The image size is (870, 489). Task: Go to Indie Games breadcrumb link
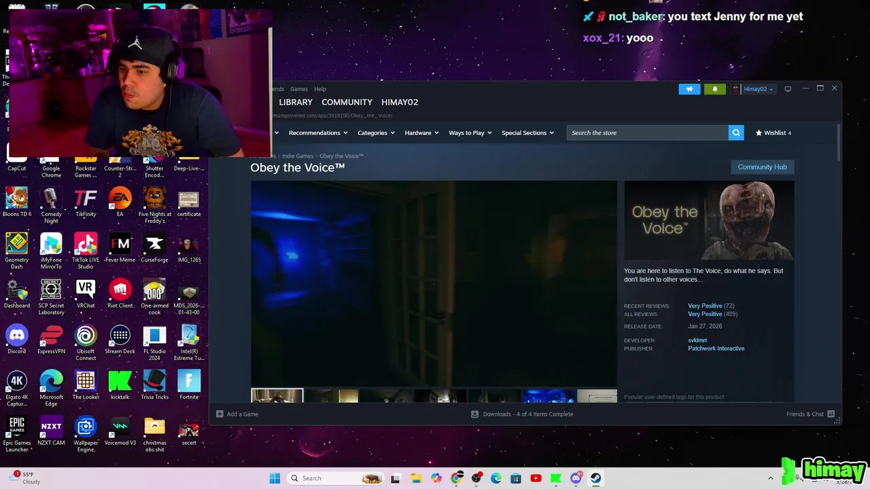pos(298,156)
